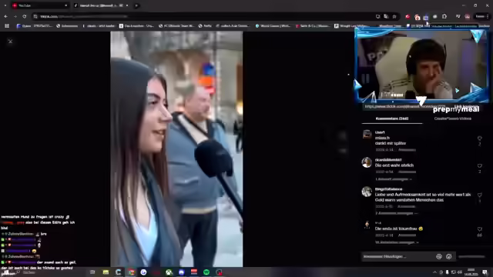
Task: Open the emoji picker in comment box
Action: 449,256
